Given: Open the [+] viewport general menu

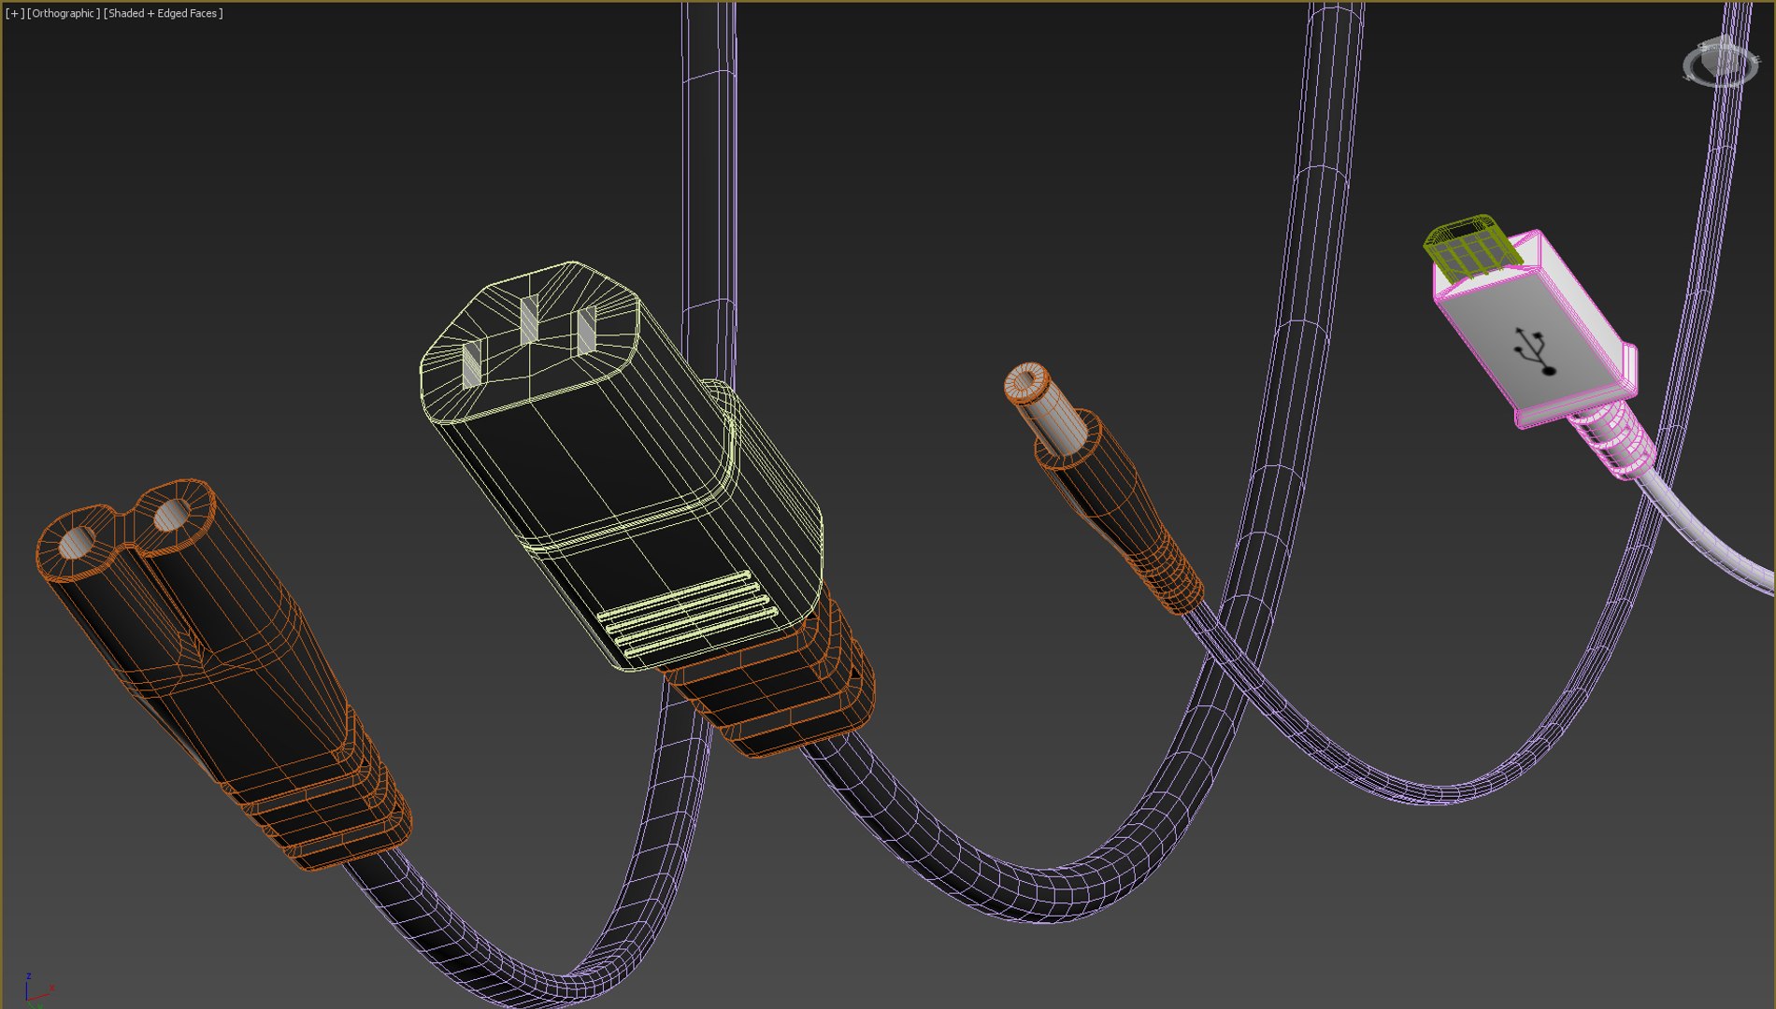Looking at the screenshot, I should click(x=15, y=13).
